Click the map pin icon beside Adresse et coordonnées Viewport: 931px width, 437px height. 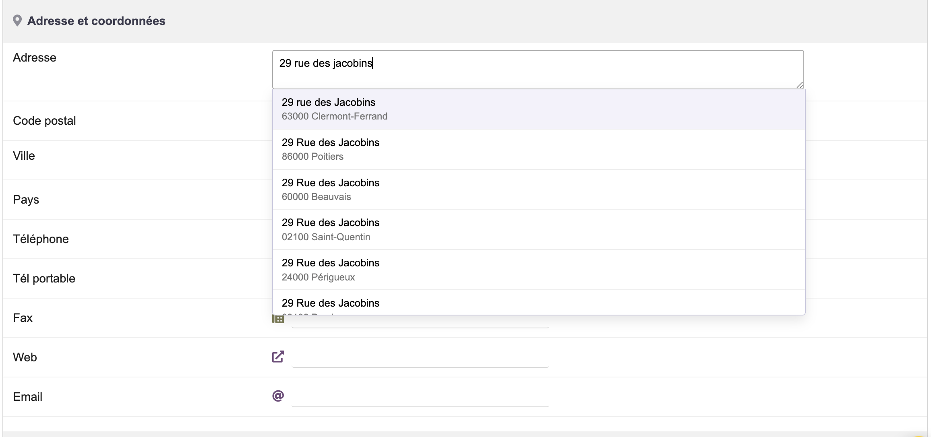(17, 21)
